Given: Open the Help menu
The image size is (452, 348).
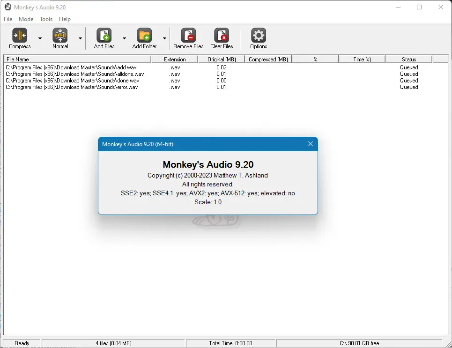Looking at the screenshot, I should (65, 19).
